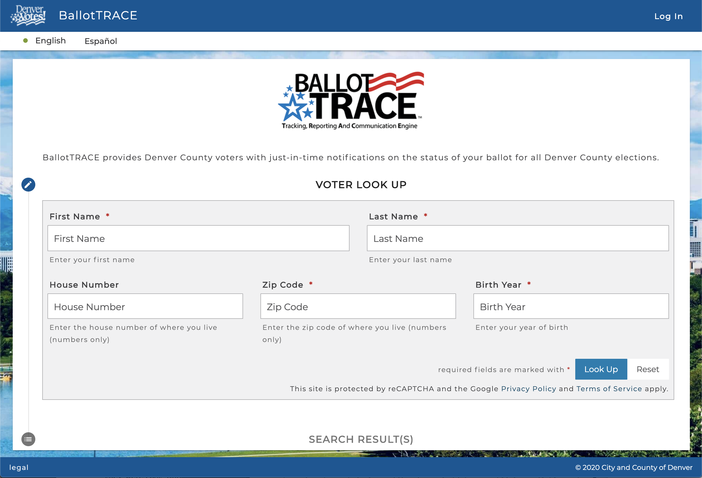Click into the House Number field
702x478 pixels.
(x=145, y=306)
